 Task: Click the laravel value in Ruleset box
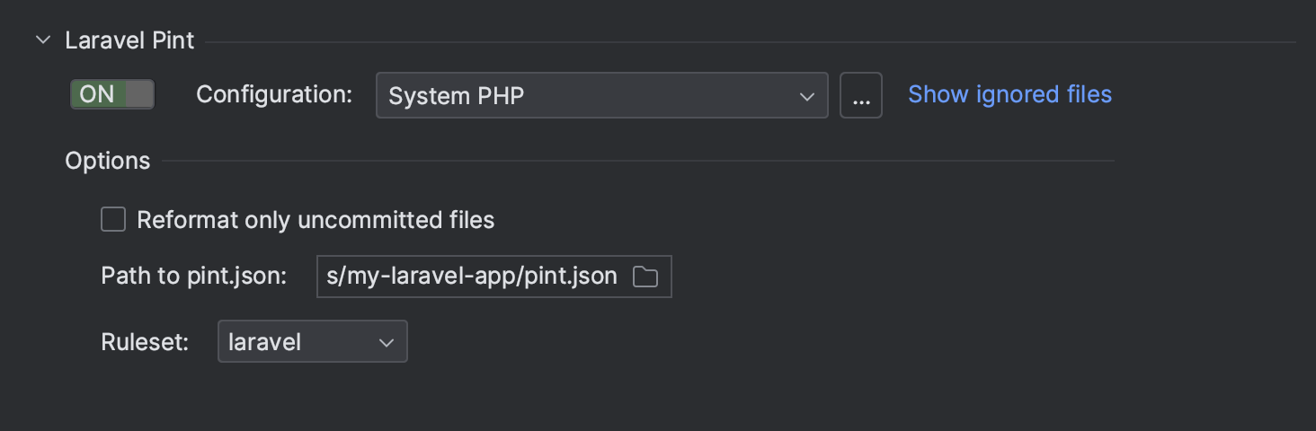[x=264, y=342]
